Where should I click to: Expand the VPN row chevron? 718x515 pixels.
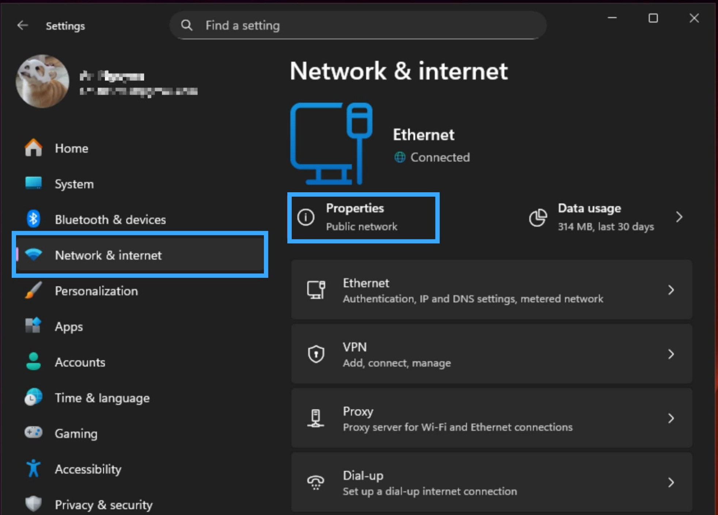671,354
